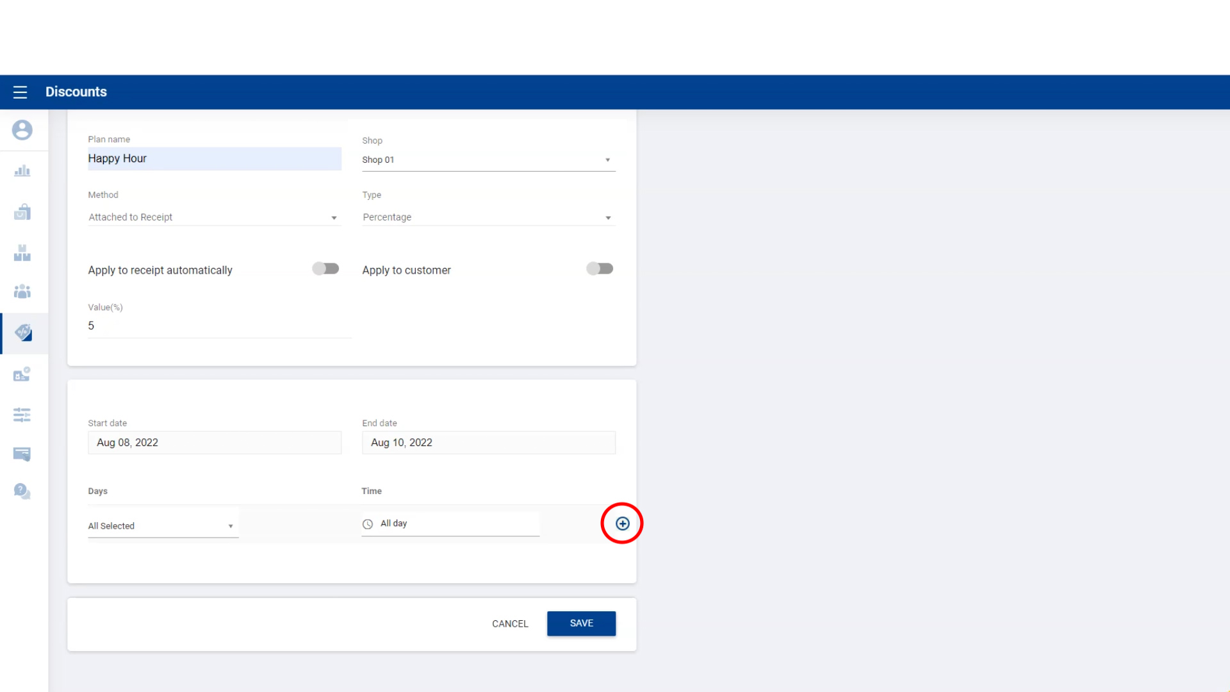Open the user account profile icon
Image resolution: width=1230 pixels, height=692 pixels.
coord(22,130)
